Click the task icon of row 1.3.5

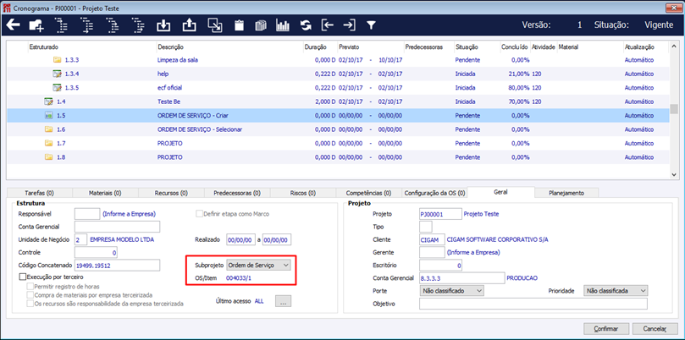pos(58,88)
